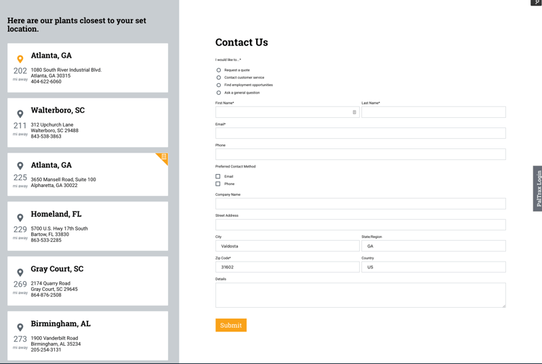The image size is (542, 364).
Task: Click phone number 843-538-3863
Action: 46,136
